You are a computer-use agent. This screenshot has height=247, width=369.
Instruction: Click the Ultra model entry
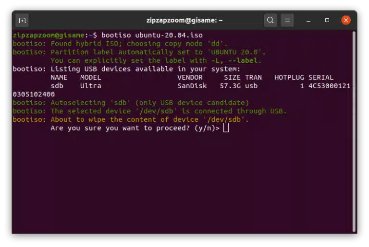(91, 86)
